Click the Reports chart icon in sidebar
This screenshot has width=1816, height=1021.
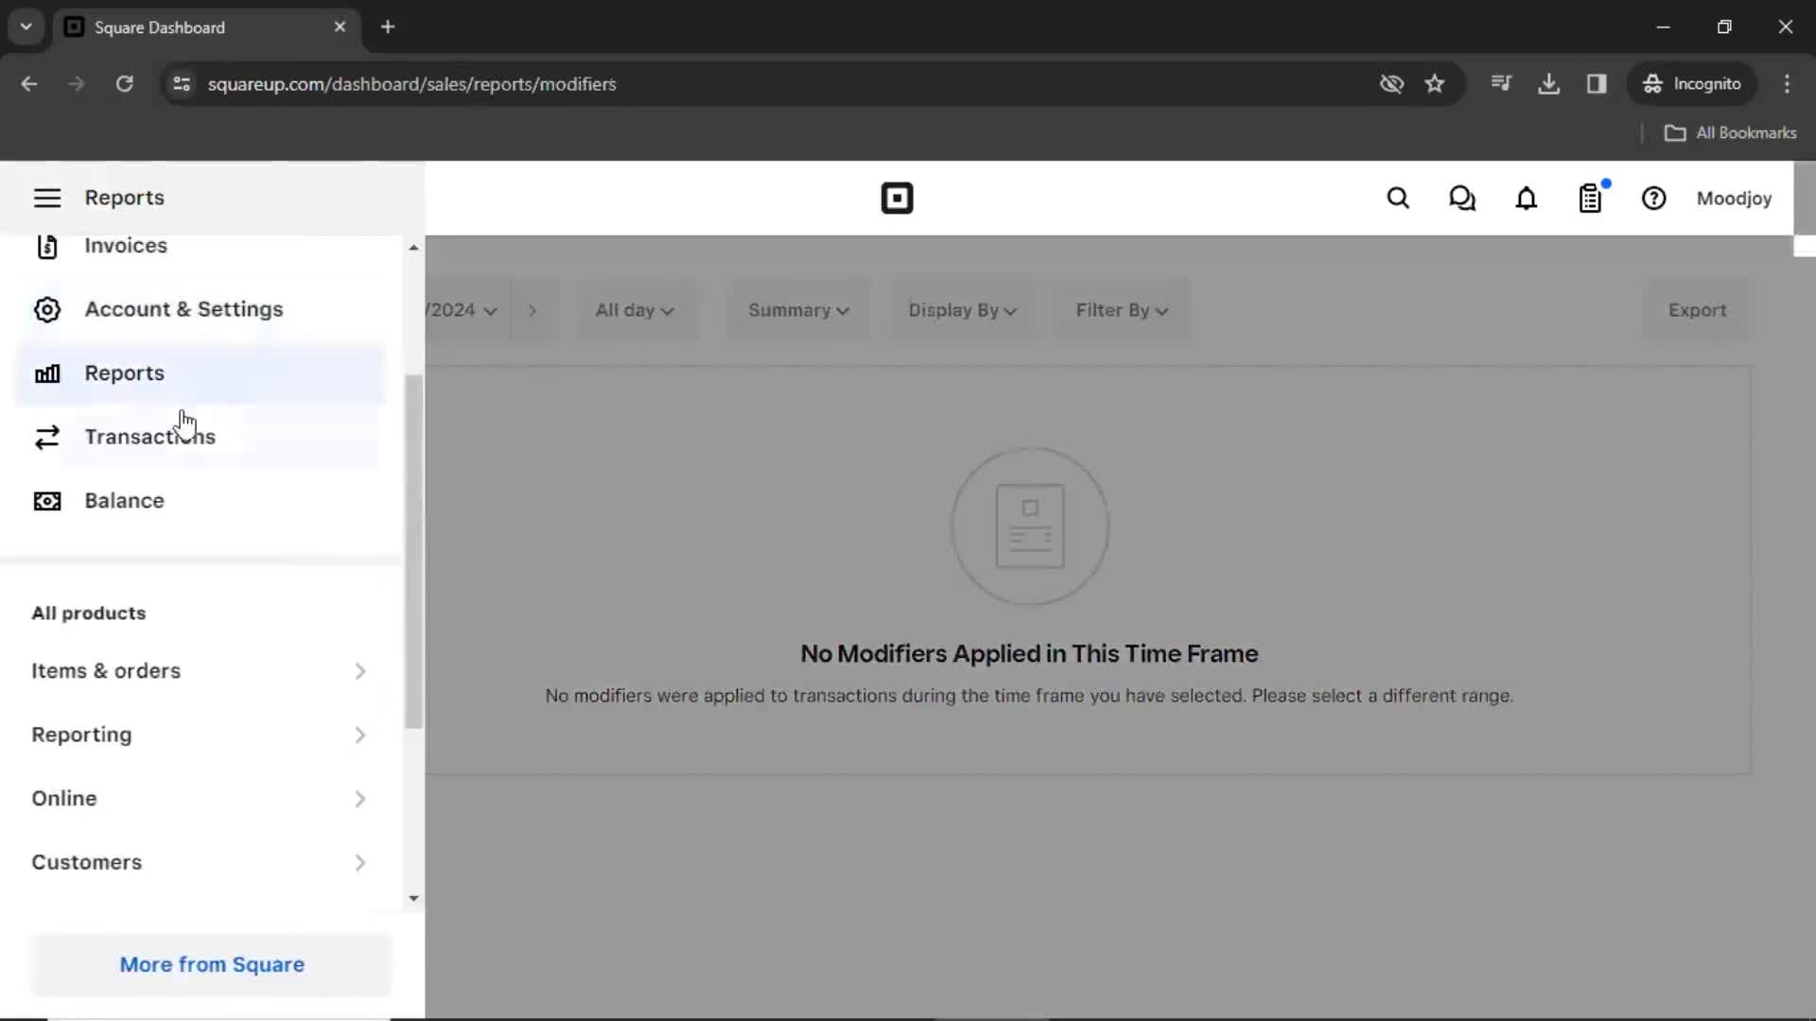click(47, 372)
